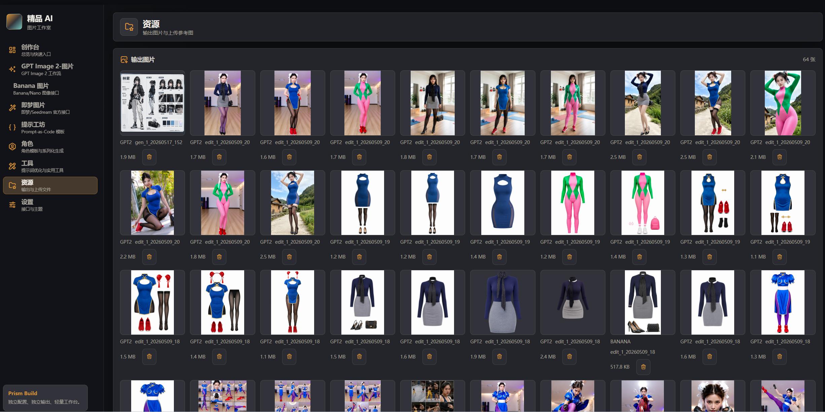Click the 图片工作室 subtitle under the logo

pyautogui.click(x=39, y=28)
